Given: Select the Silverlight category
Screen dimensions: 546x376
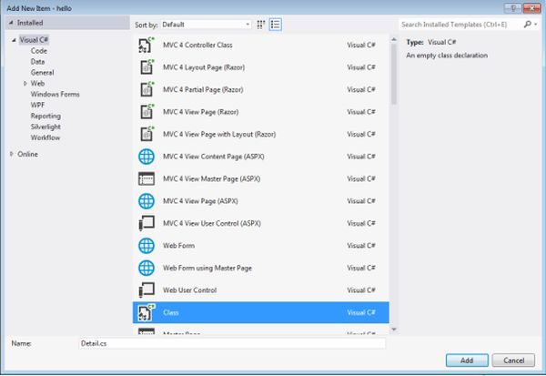Looking at the screenshot, I should pos(45,127).
